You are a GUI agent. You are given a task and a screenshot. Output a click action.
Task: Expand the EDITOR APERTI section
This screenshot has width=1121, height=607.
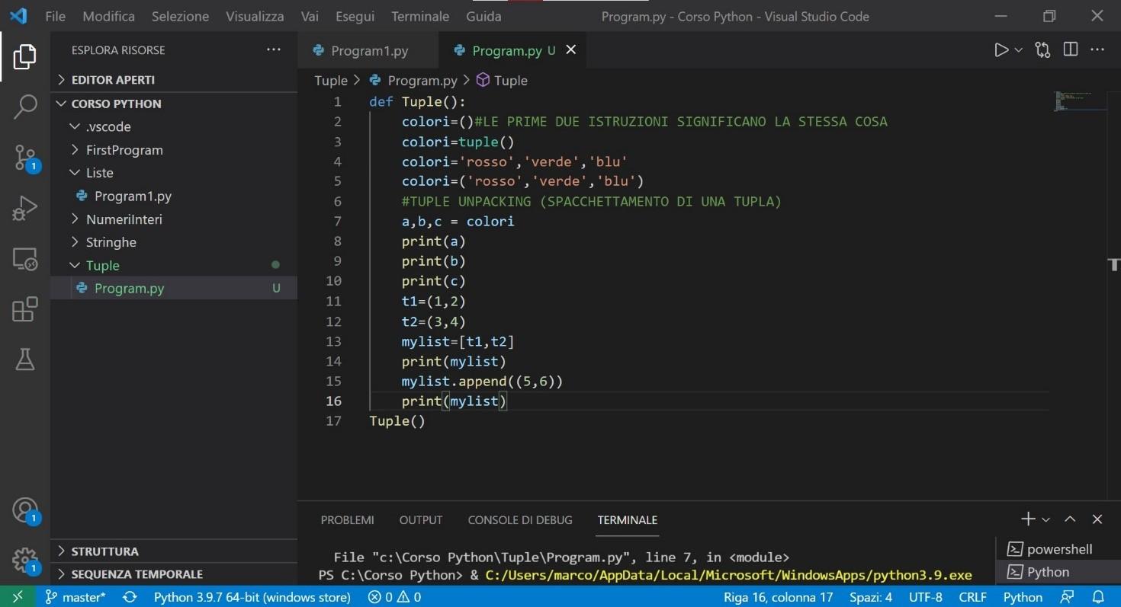click(174, 80)
